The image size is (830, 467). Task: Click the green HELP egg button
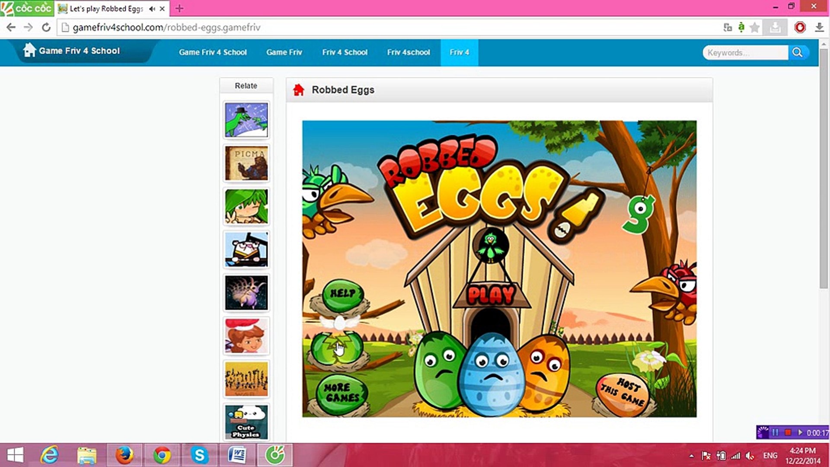coord(343,294)
